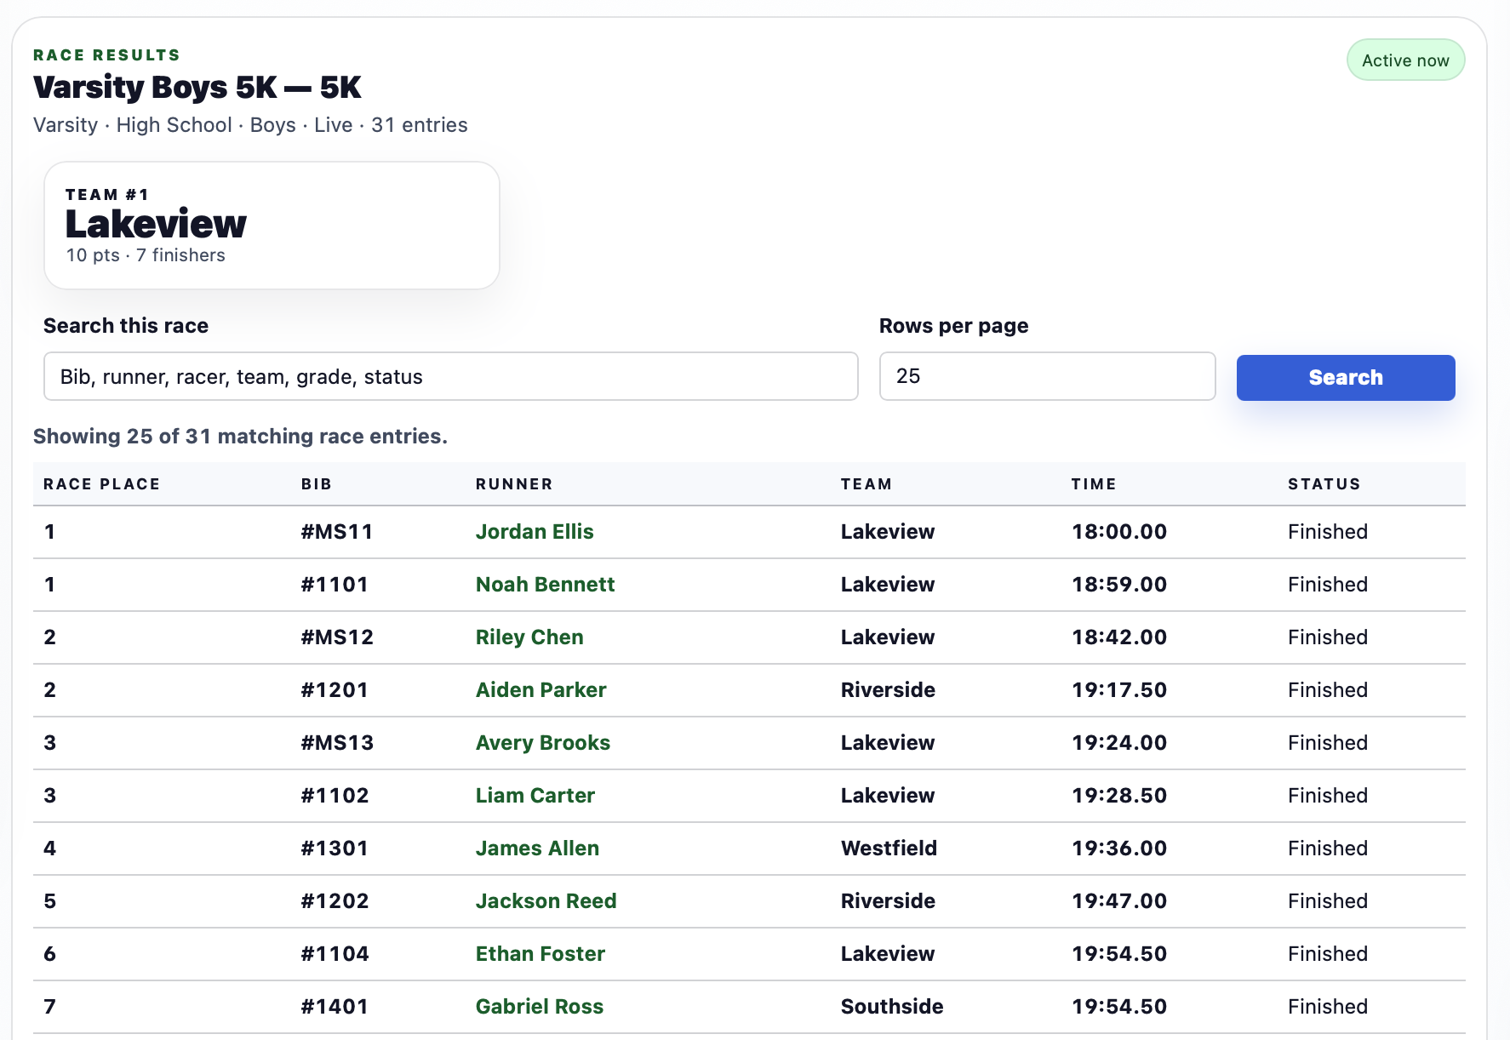
Task: Open runner Noah Bennett link
Action: click(545, 585)
